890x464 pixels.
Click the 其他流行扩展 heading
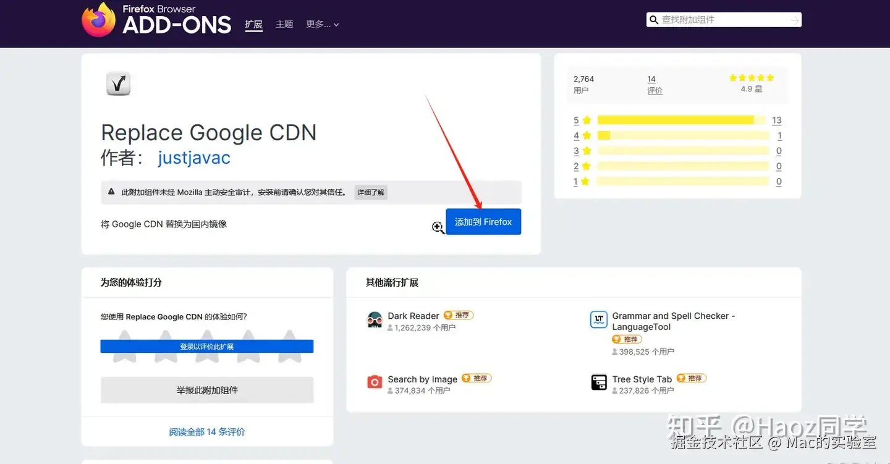click(x=392, y=282)
